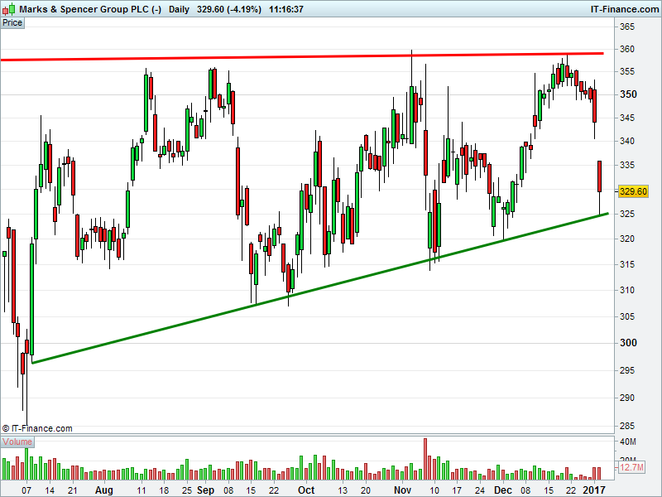
Task: Click the latest red candle near 335
Action: click(x=599, y=176)
